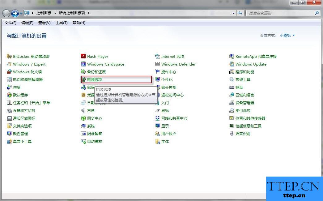Open the 通知区域图标 link

coord(24,118)
